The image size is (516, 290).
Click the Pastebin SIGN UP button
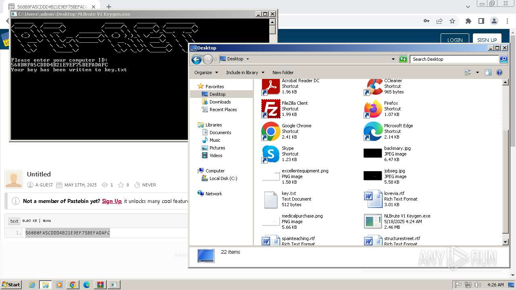pos(487,39)
